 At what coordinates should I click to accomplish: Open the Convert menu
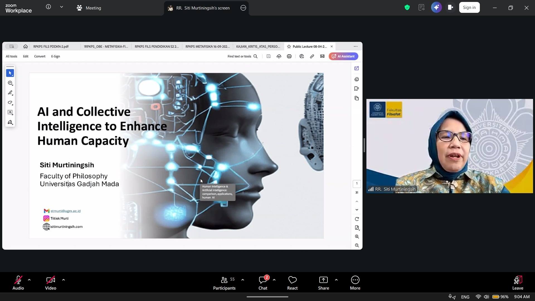[x=40, y=56]
